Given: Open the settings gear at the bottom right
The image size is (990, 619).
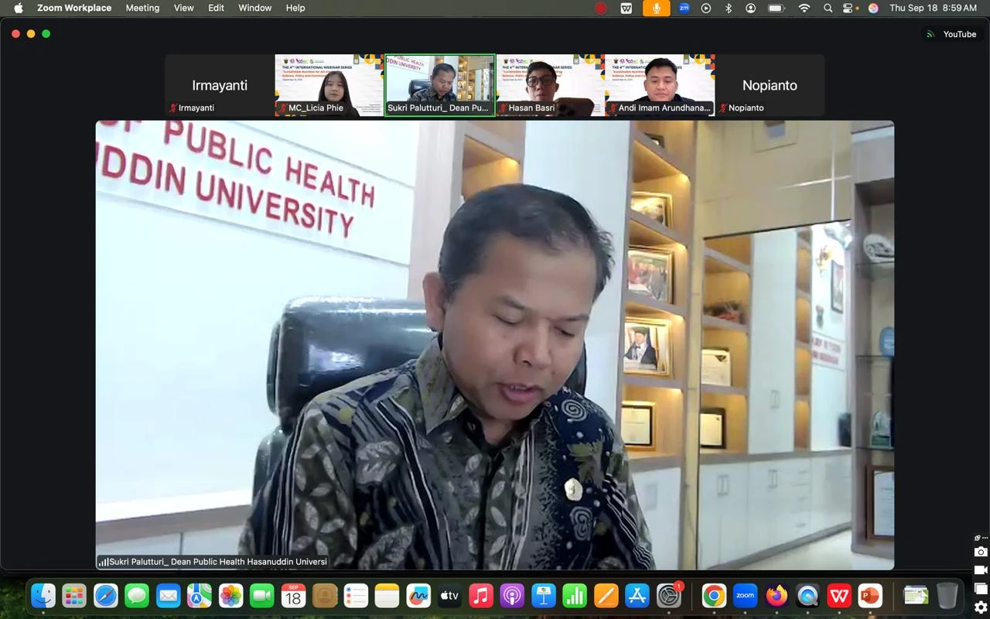Looking at the screenshot, I should pos(980,607).
